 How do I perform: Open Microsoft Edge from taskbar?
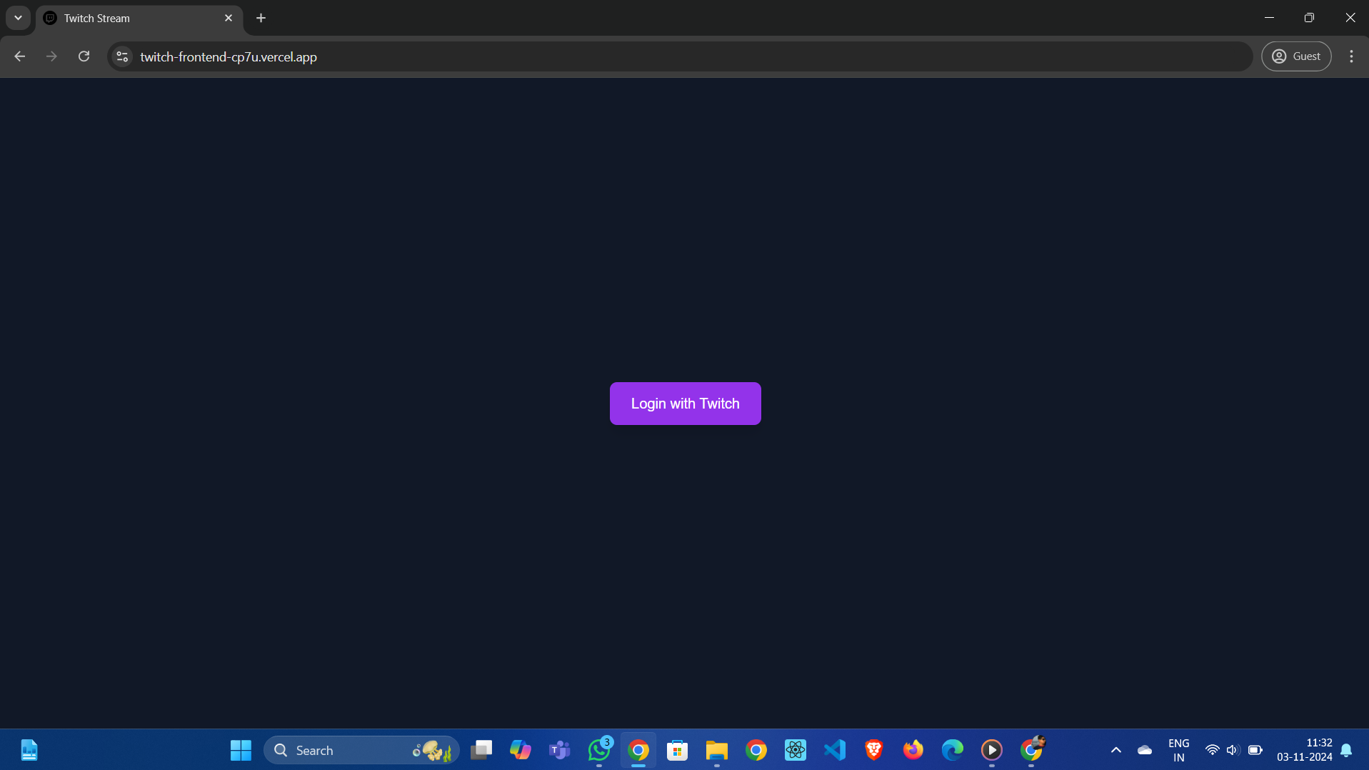(953, 750)
